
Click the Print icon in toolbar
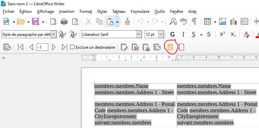64,22
